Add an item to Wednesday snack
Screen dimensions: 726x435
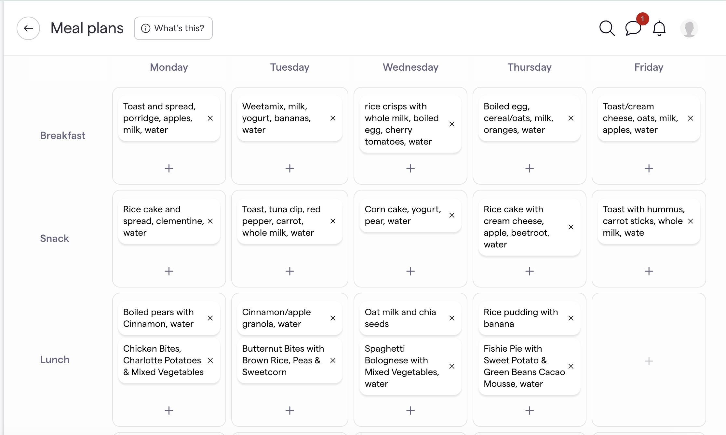[410, 271]
